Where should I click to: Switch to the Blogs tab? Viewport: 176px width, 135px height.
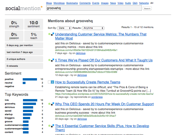(49, 3)
